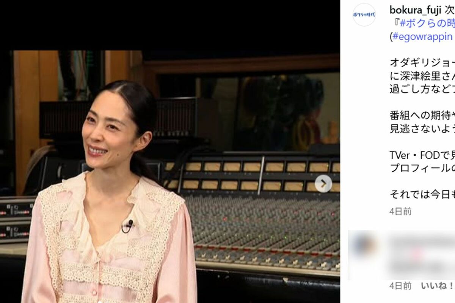Viewport: 455px width, 303px height.
Task: Click the post photo of the woman
Action: (170, 176)
